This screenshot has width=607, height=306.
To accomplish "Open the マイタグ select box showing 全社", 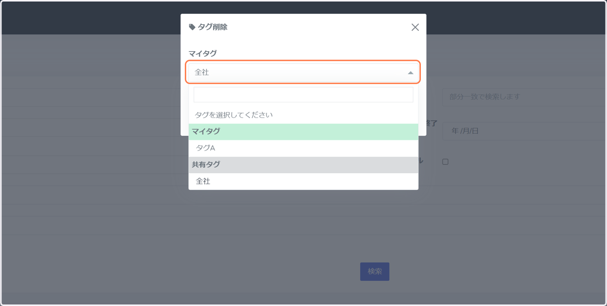I will pos(303,72).
